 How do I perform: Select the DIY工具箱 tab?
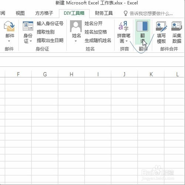coord(74,13)
